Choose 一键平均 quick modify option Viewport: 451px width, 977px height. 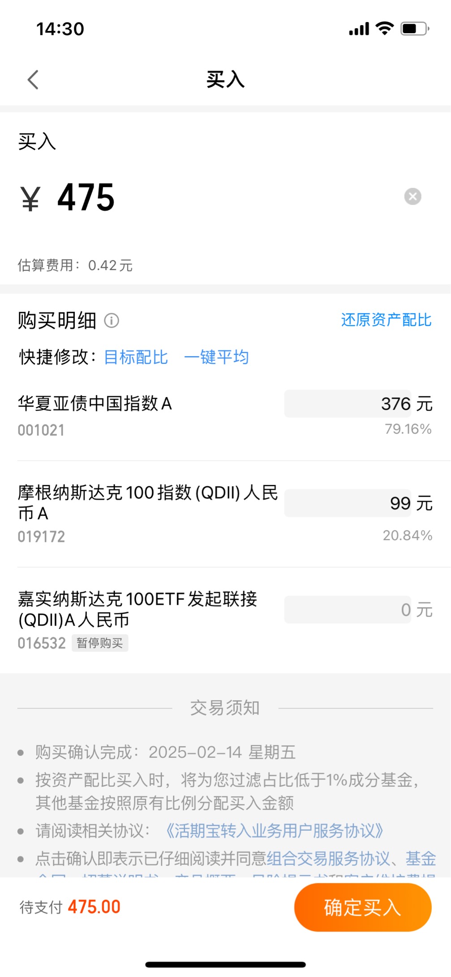click(x=216, y=358)
